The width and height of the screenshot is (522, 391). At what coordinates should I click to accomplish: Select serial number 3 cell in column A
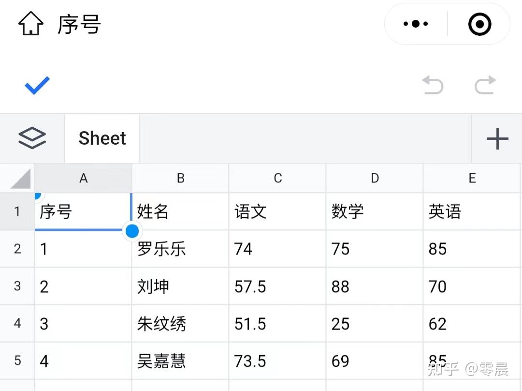(x=83, y=323)
